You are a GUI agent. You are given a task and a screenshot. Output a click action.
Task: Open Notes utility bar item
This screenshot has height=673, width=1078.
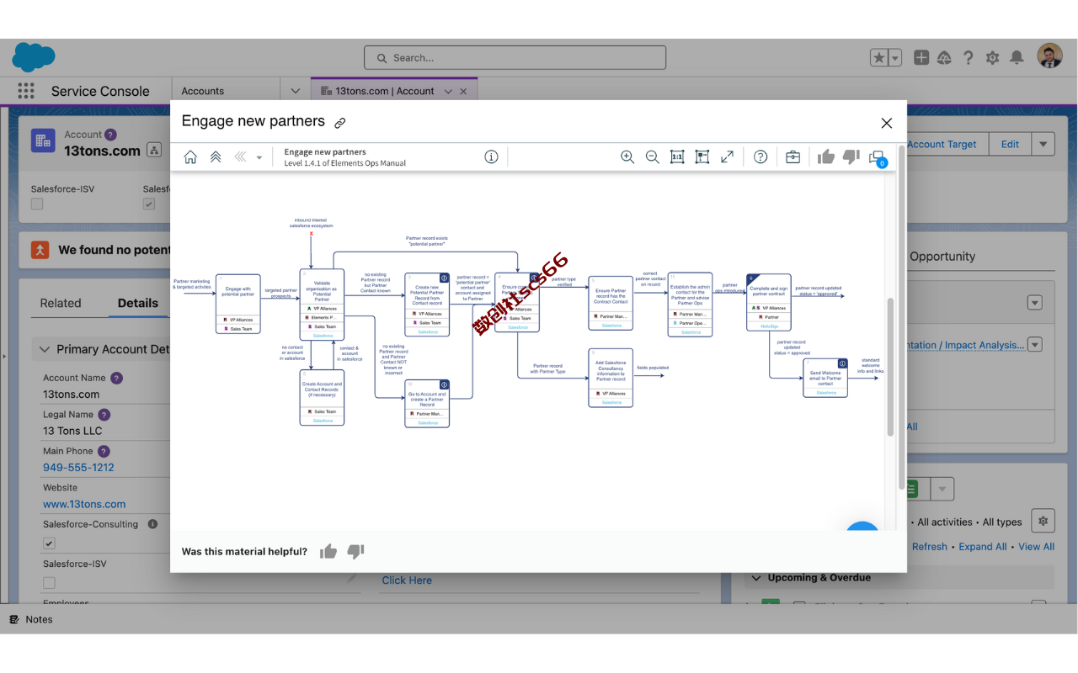point(31,619)
